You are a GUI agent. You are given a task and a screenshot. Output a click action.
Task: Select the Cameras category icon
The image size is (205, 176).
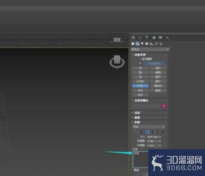click(147, 44)
